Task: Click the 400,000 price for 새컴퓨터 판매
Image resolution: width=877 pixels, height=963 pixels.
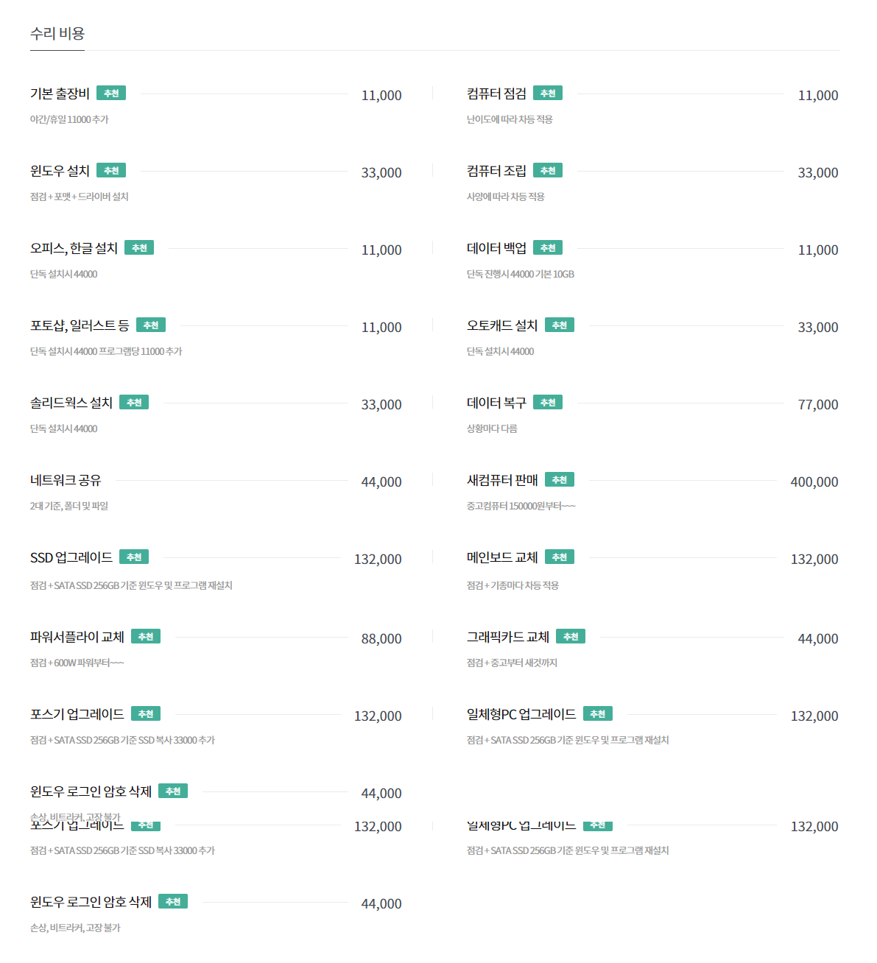Action: (x=814, y=482)
